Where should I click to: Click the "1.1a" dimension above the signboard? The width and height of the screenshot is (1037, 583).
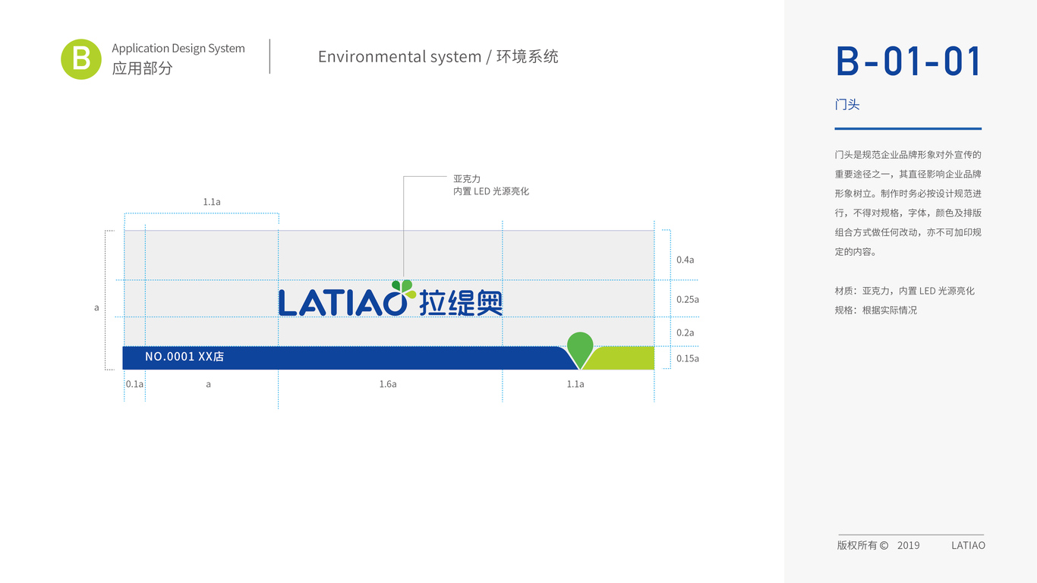[x=212, y=202]
